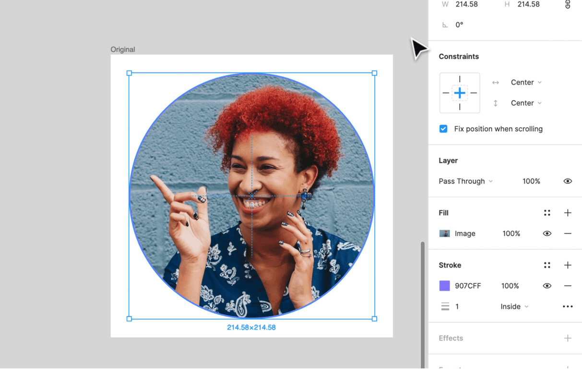Viewport: 582px width, 369px height.
Task: Open Stroke styles four-dot icon
Action: [547, 265]
